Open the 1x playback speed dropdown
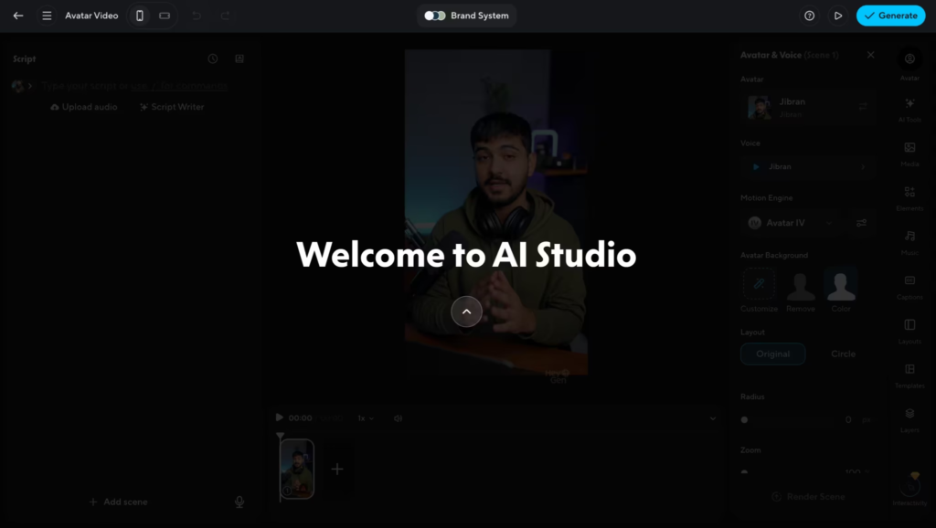This screenshot has height=528, width=936. coord(366,418)
